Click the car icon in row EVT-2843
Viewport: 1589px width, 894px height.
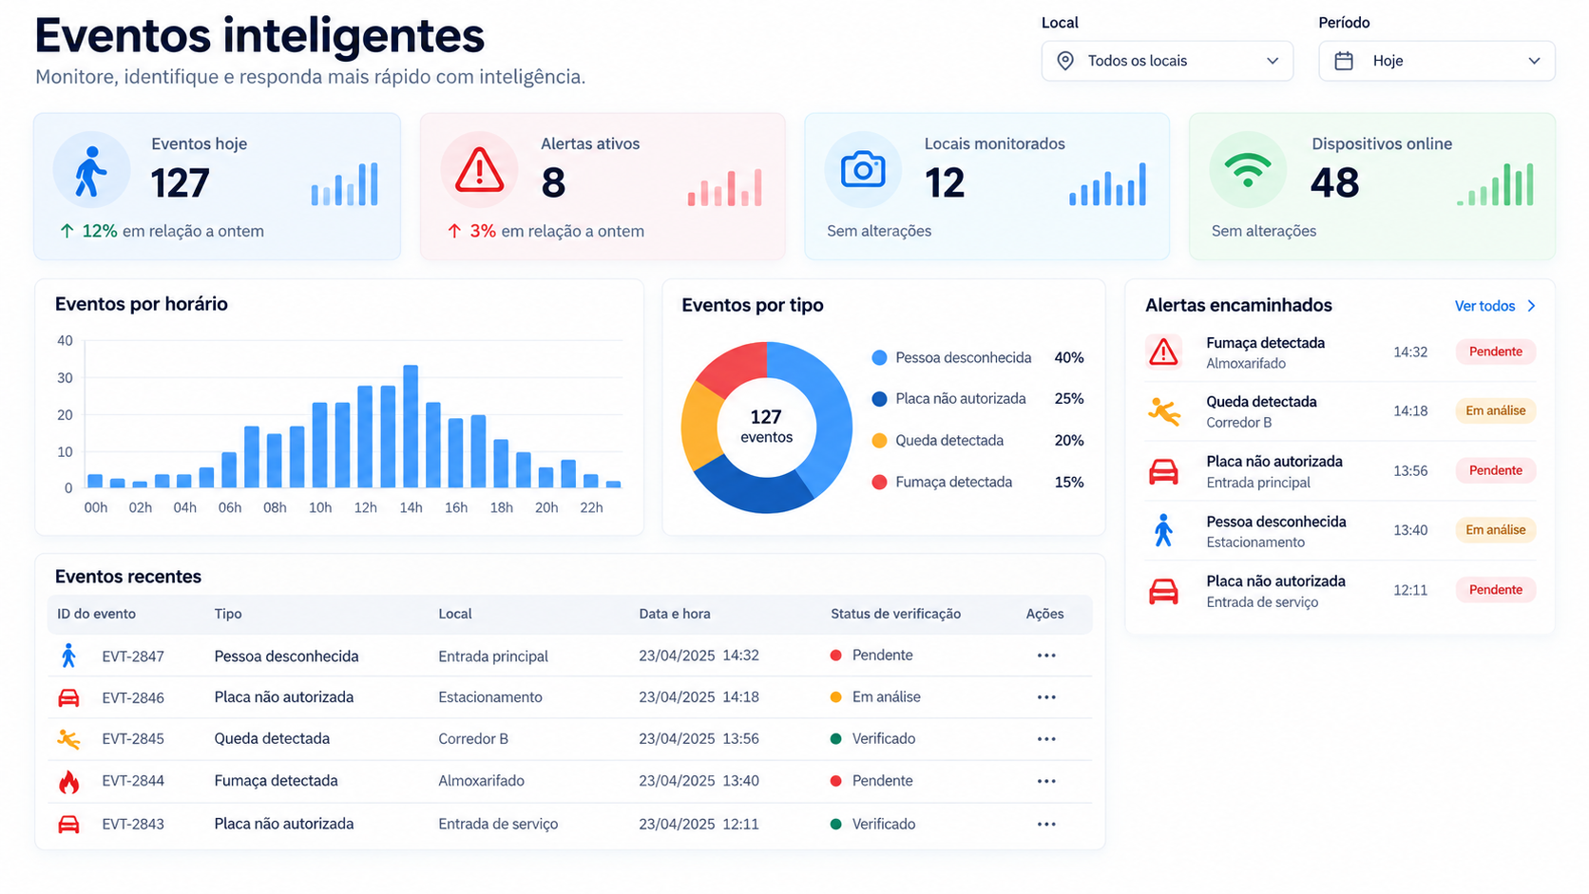point(68,825)
